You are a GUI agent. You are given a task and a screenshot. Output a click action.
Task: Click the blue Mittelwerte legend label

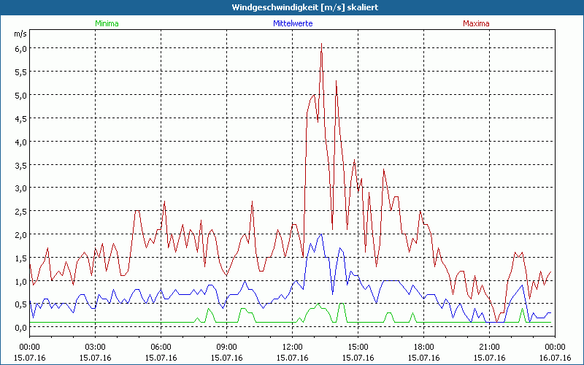[292, 23]
